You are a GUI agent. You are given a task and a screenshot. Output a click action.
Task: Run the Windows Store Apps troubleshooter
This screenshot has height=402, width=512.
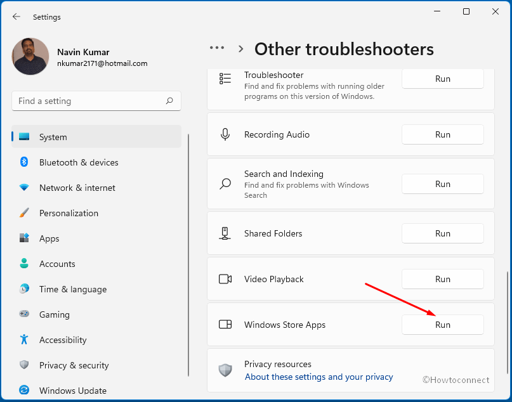(442, 325)
